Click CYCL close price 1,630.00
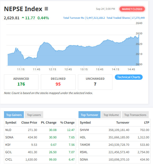The width and height of the screenshot is (153, 164). [31, 160]
